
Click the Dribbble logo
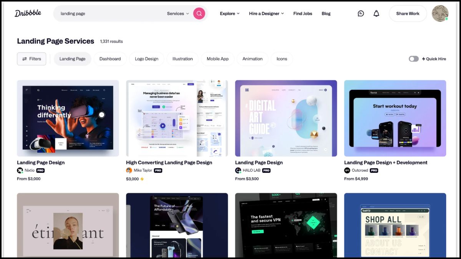pyautogui.click(x=27, y=13)
